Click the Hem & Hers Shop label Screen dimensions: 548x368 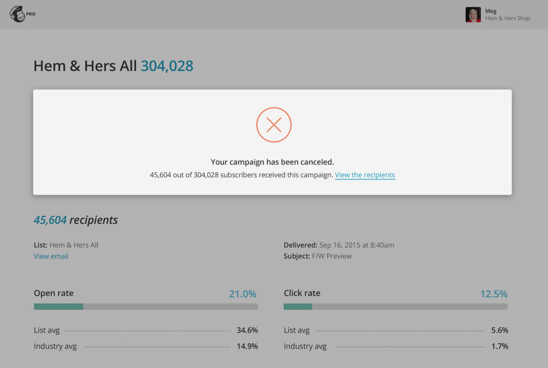pos(507,18)
